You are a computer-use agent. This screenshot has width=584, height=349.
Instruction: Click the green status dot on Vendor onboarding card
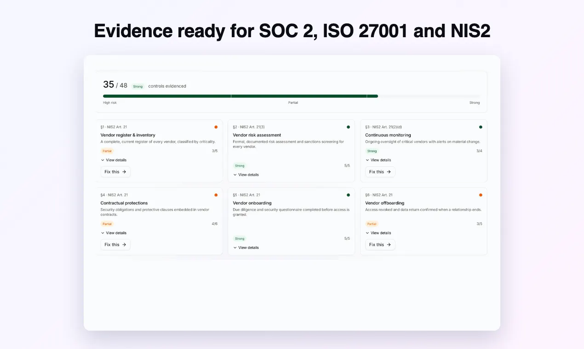(x=348, y=195)
